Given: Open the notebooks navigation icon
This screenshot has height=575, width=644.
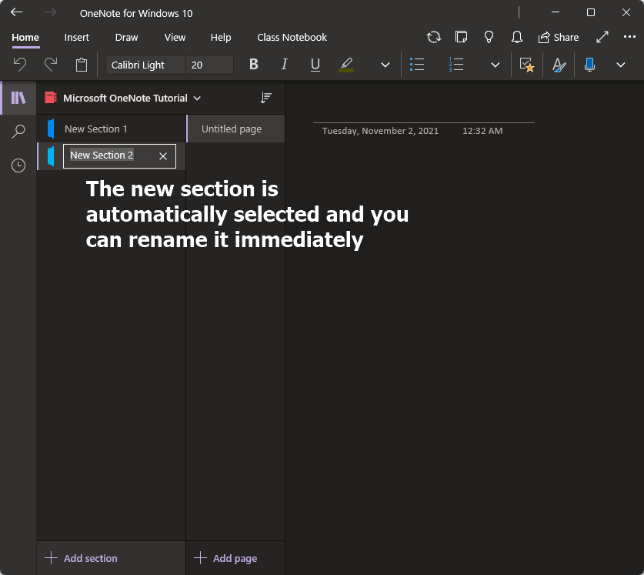Looking at the screenshot, I should click(18, 98).
